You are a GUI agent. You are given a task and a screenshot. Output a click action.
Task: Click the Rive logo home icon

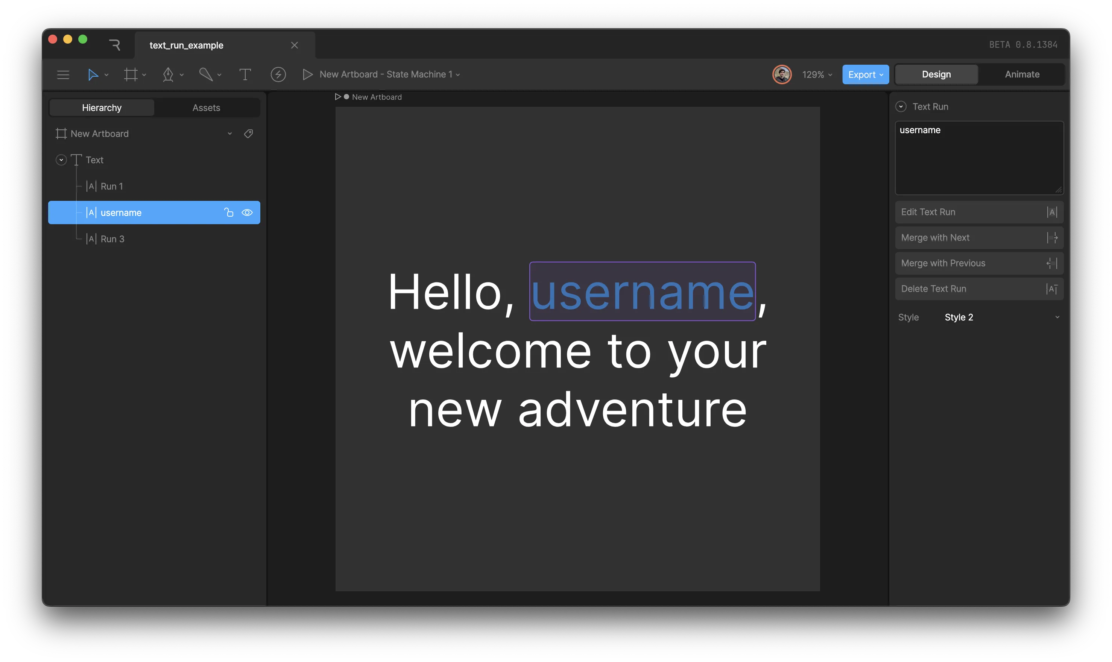(x=115, y=45)
